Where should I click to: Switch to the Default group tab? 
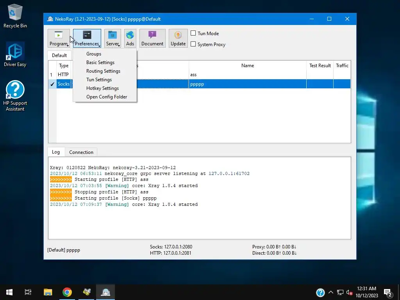pyautogui.click(x=59, y=55)
